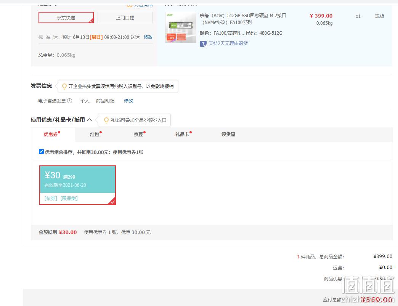Uncheck 优惠组合推荐 checkbox
The height and width of the screenshot is (306, 398).
pos(41,152)
